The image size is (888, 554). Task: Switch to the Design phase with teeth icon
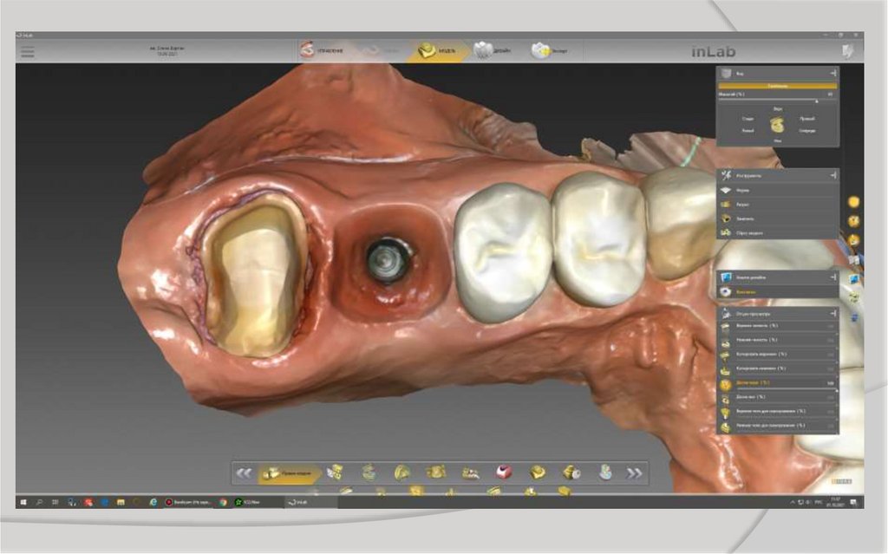pyautogui.click(x=493, y=50)
